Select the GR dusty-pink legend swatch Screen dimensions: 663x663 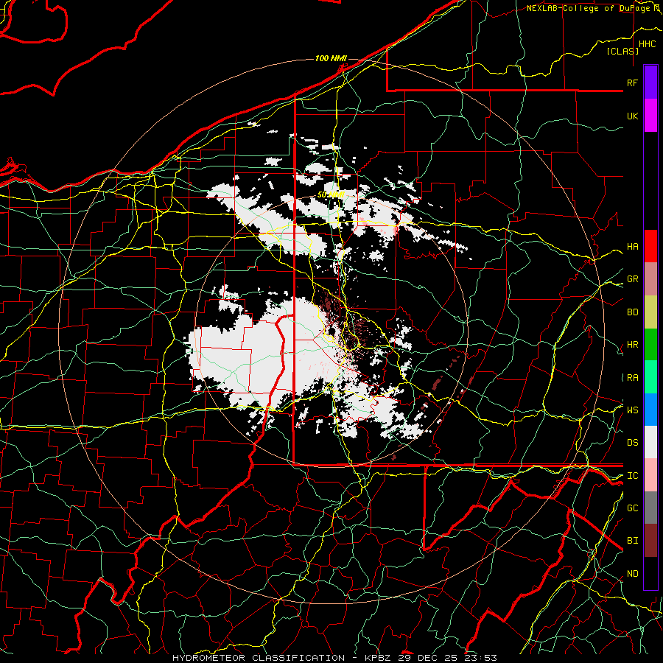(x=650, y=278)
